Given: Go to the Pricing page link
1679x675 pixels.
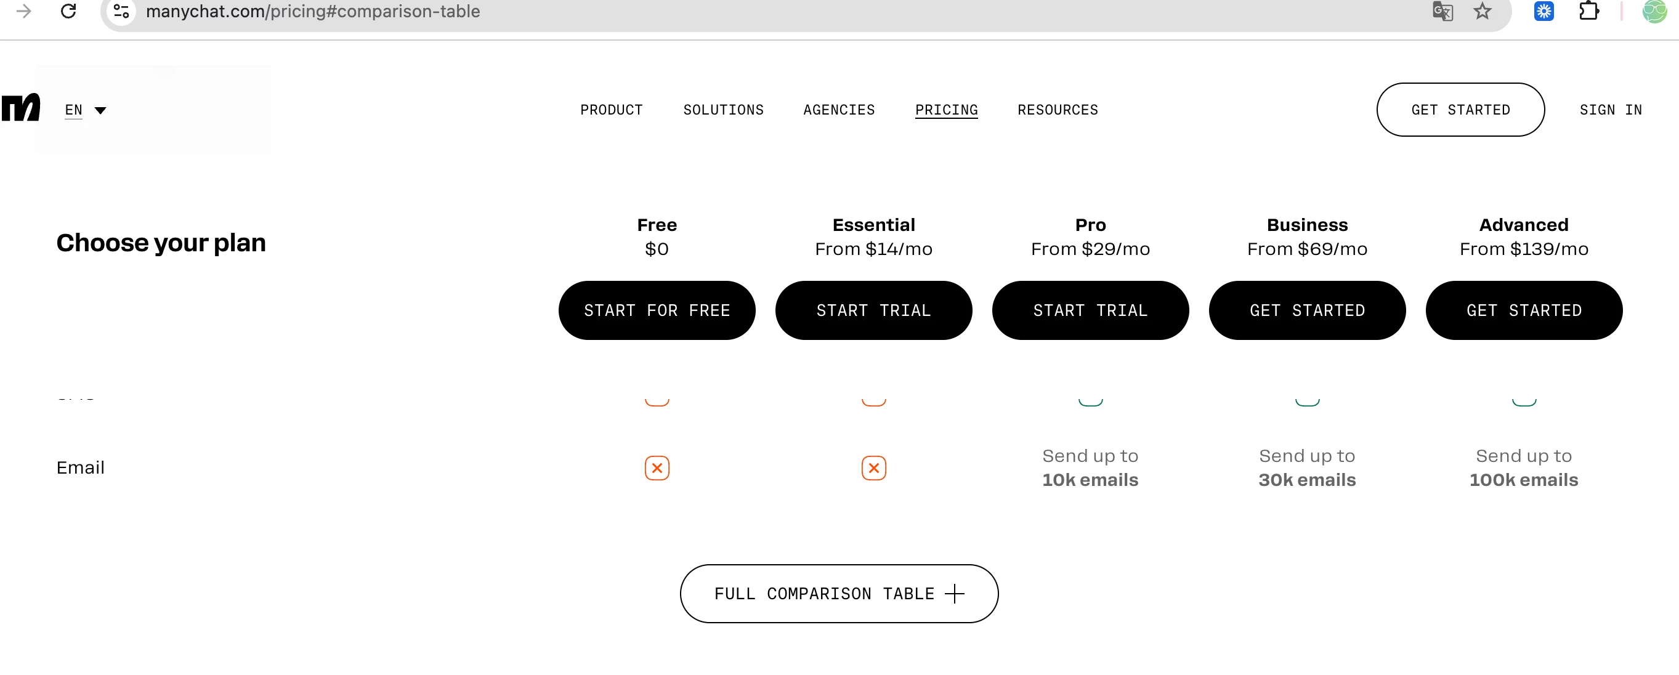Looking at the screenshot, I should click(945, 110).
